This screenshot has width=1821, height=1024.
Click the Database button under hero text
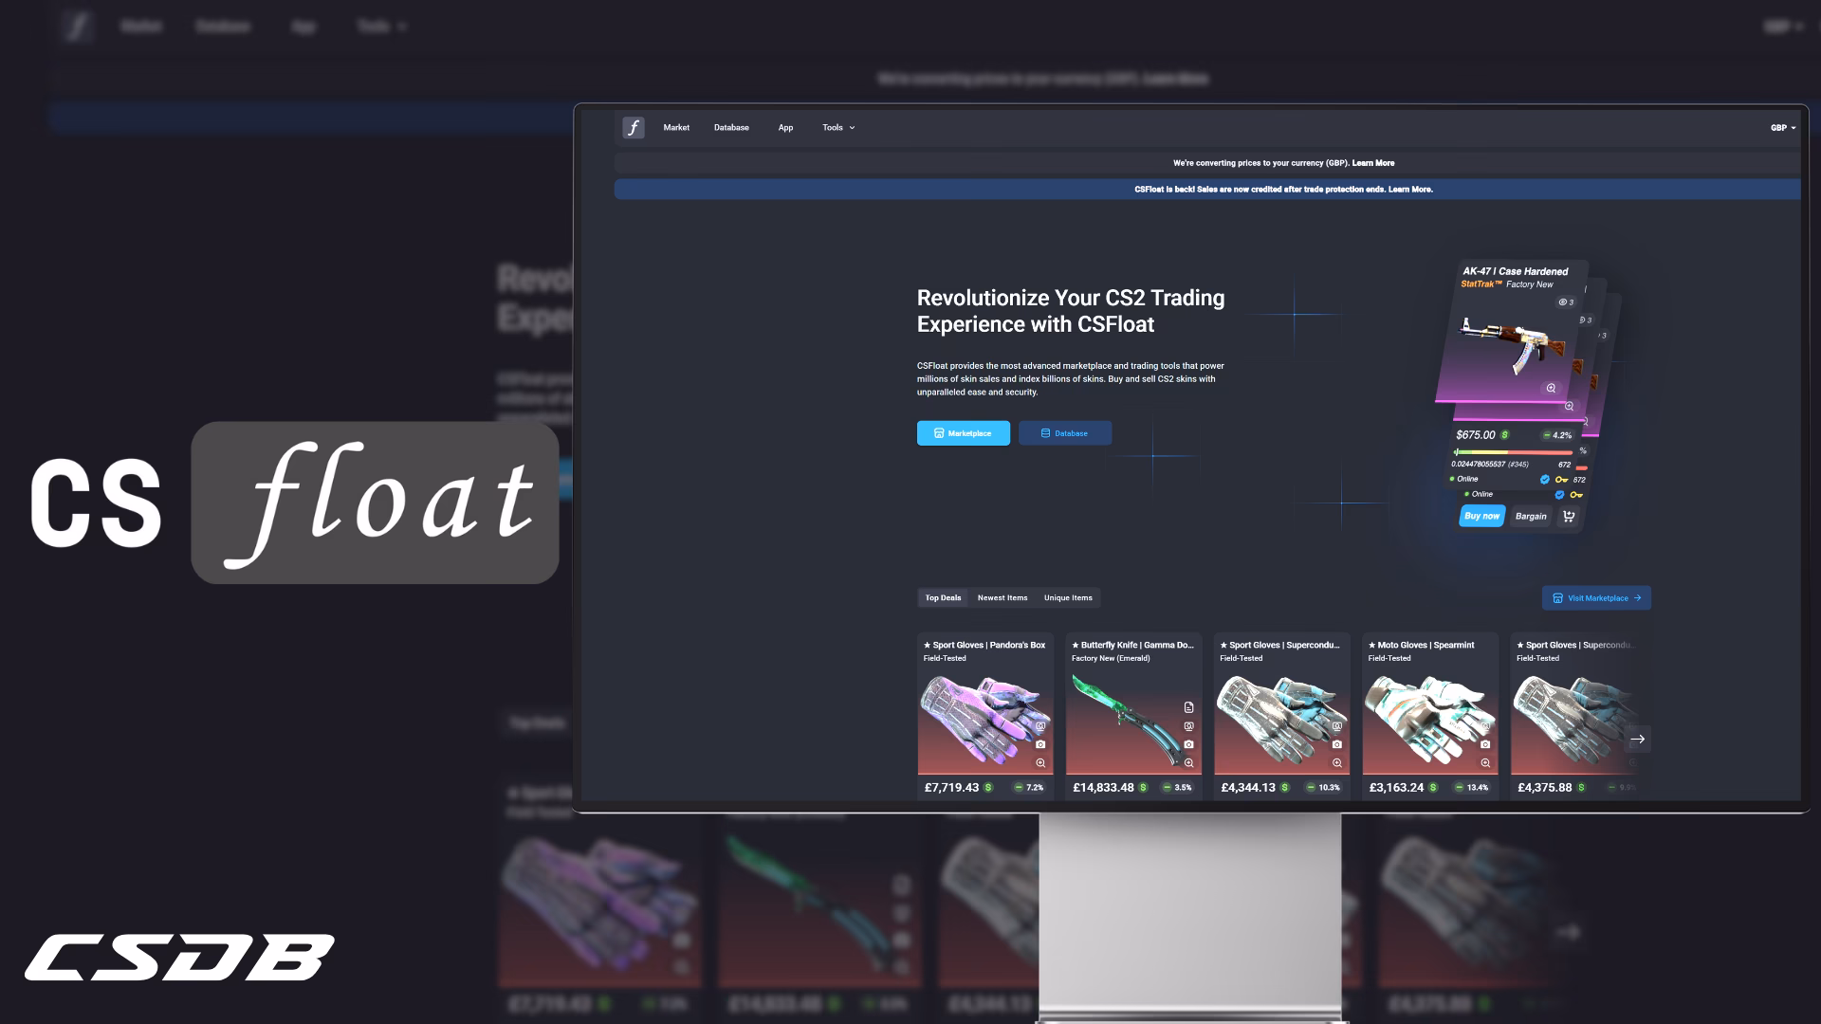(x=1065, y=433)
